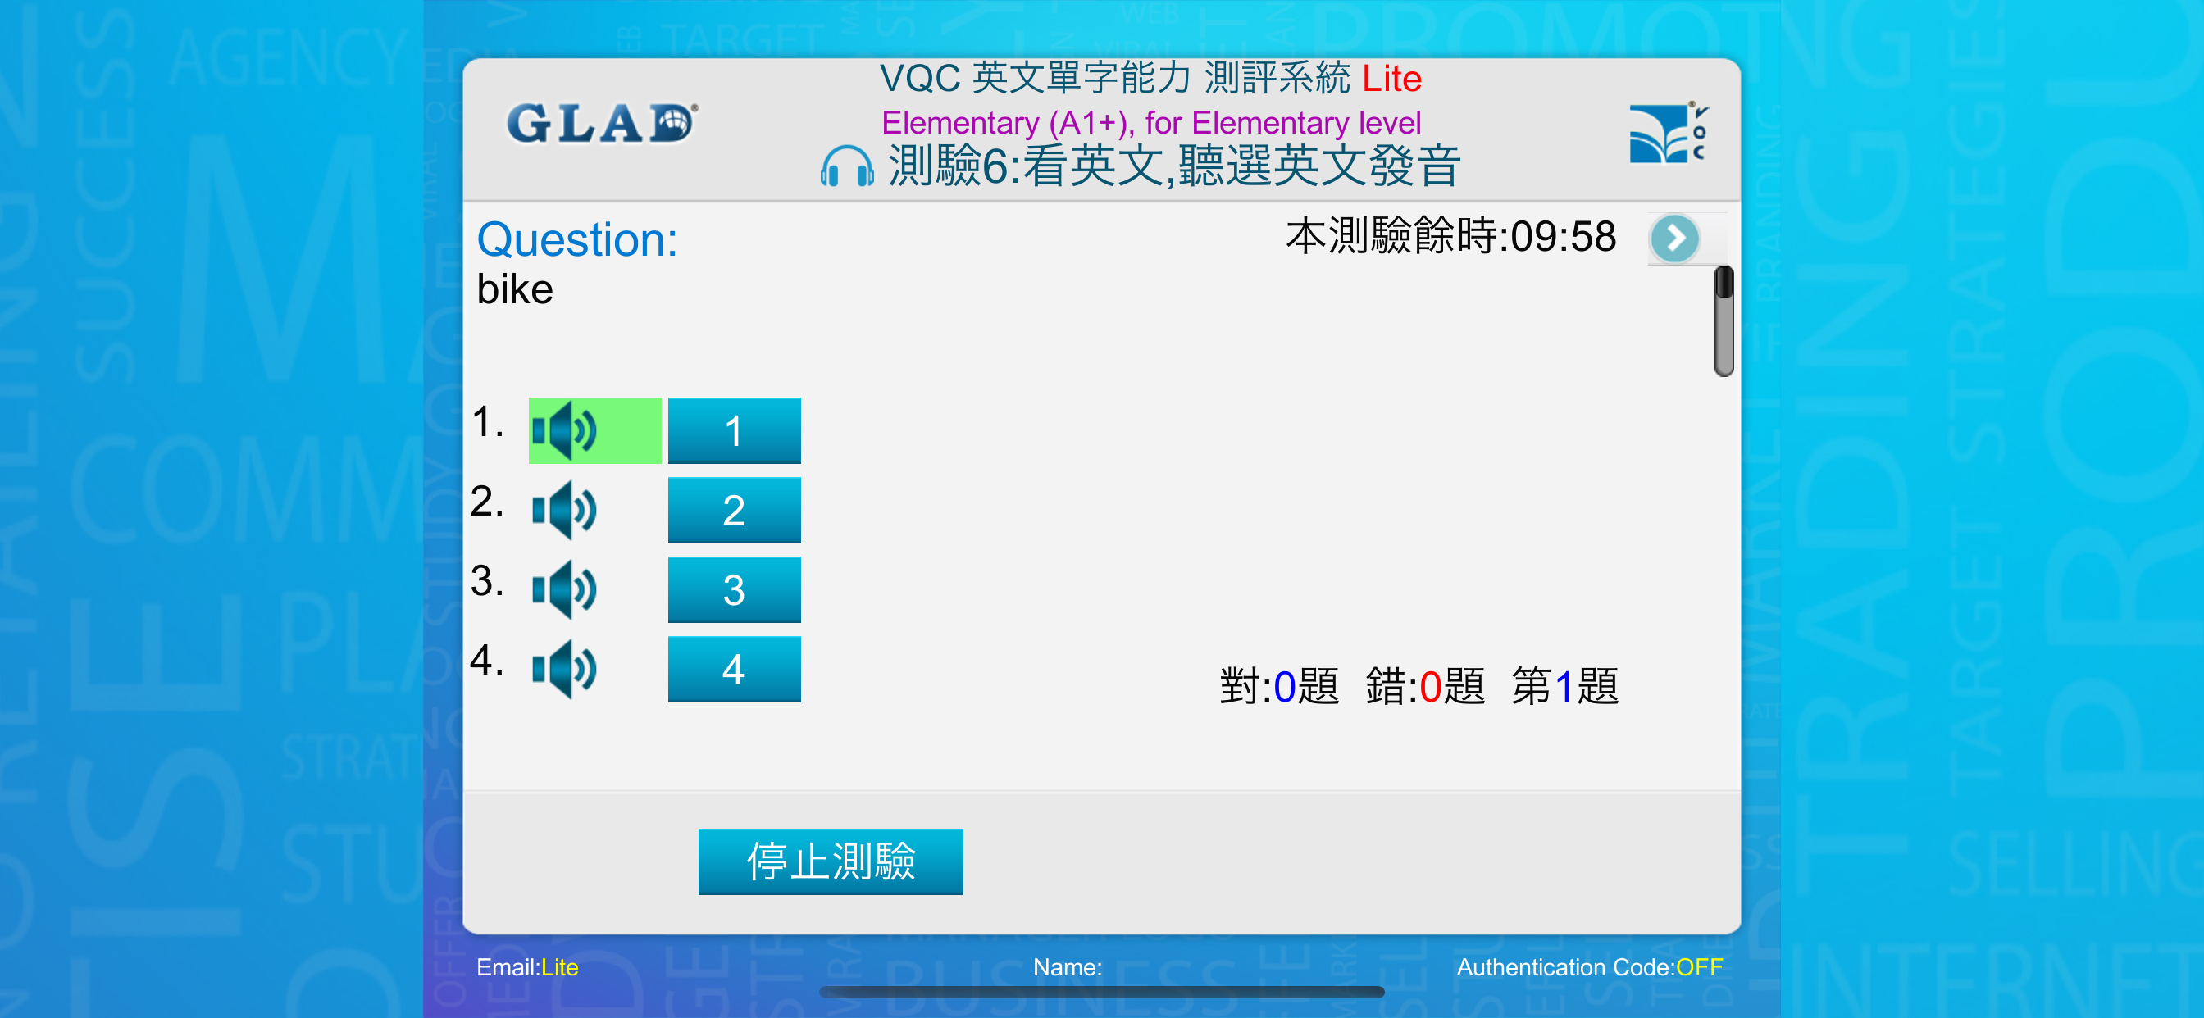Click the Email:Lite label
The image size is (2204, 1018).
coord(527,967)
